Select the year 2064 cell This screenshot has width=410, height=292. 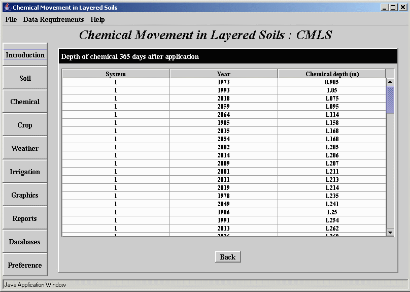click(224, 115)
